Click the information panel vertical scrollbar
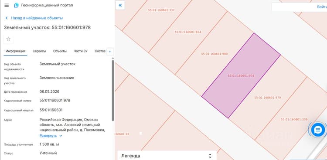327x160 pixels. click(113, 90)
